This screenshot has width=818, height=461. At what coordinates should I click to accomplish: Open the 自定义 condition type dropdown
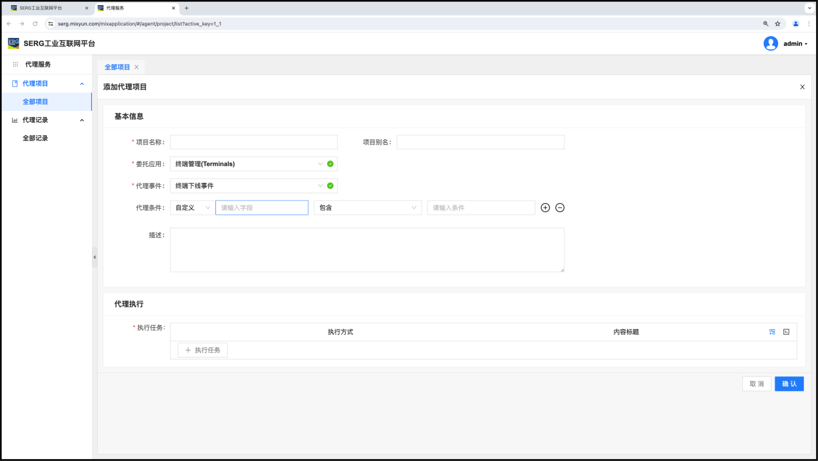coord(192,208)
